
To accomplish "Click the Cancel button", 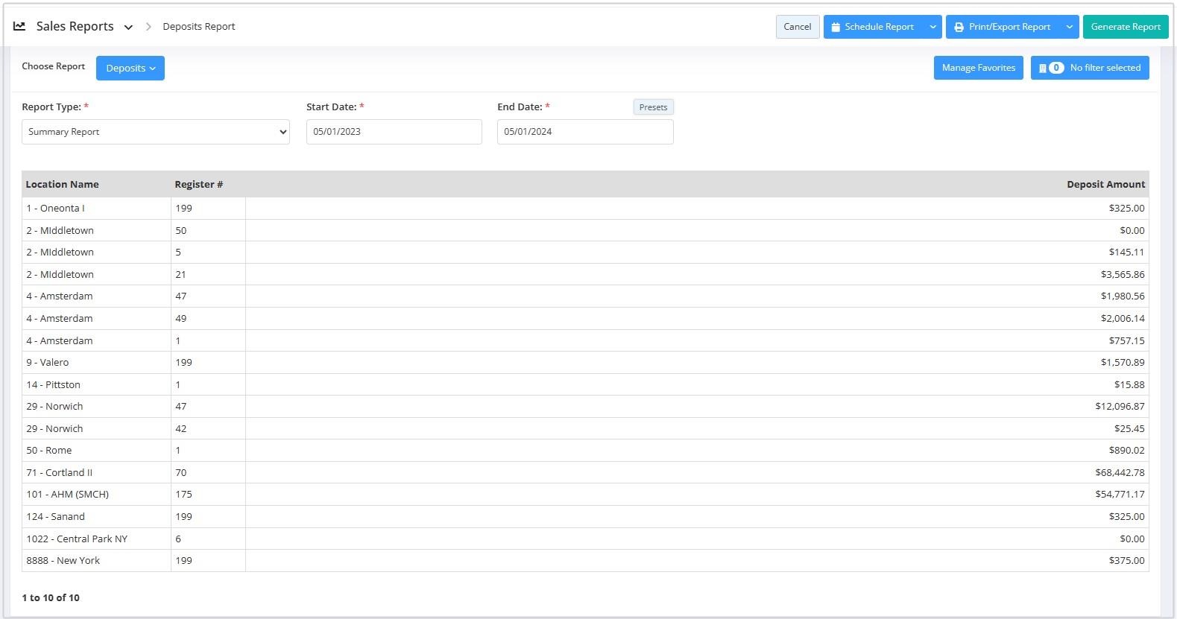I will point(798,27).
